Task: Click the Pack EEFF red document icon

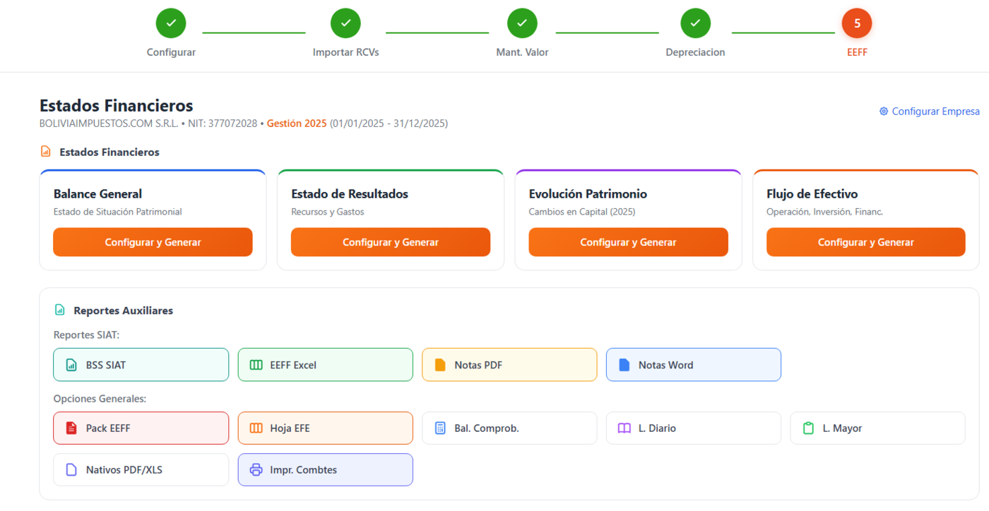Action: (x=71, y=428)
